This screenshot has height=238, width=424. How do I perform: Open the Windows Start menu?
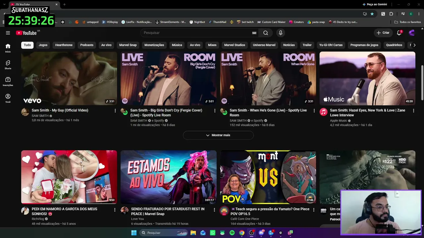(x=134, y=233)
